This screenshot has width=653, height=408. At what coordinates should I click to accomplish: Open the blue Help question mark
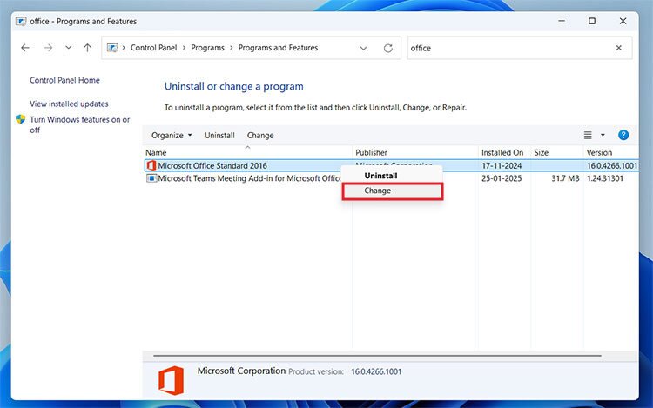[x=623, y=135]
